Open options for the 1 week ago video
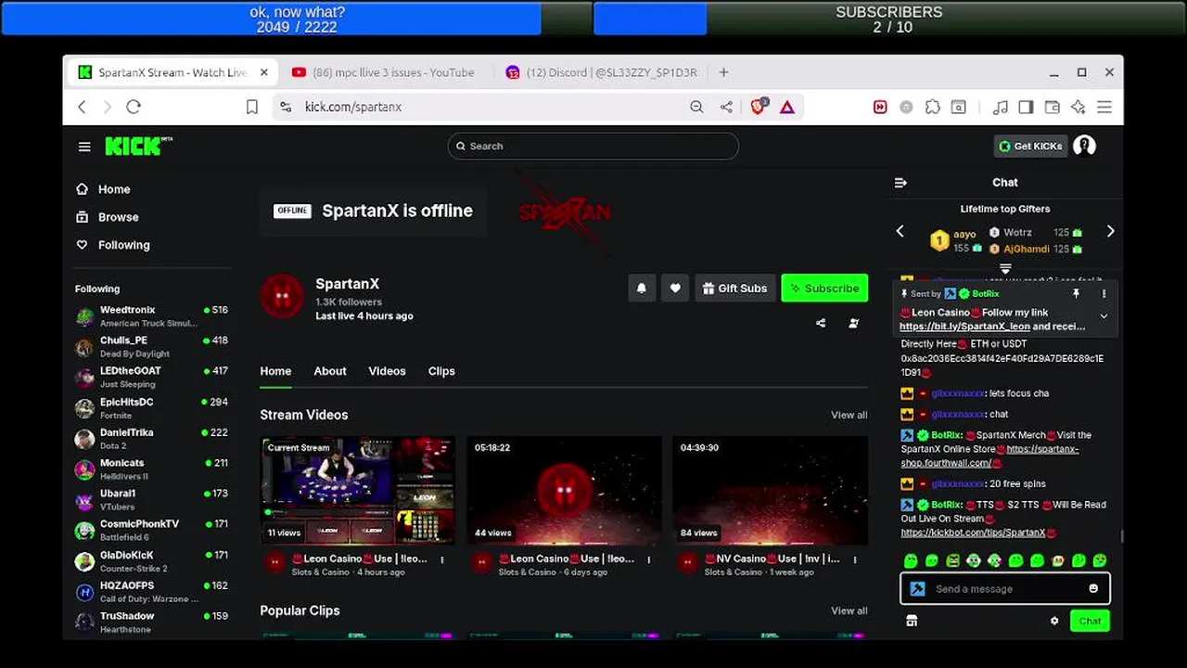This screenshot has height=668, width=1187. (854, 559)
